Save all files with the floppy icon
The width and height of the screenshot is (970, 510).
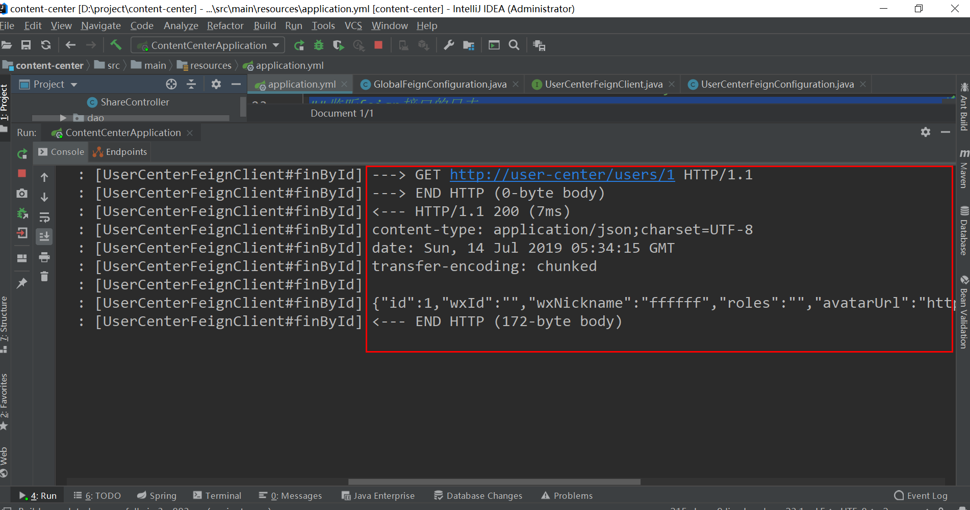pos(26,45)
